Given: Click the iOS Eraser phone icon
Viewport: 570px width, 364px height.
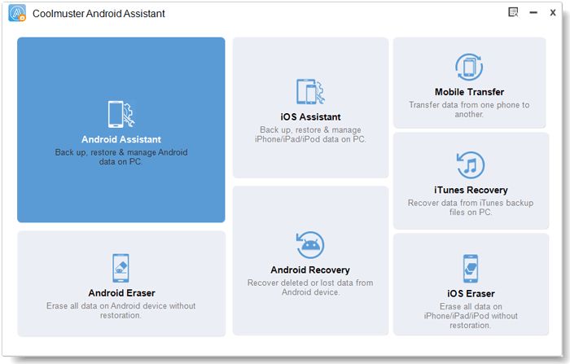Looking at the screenshot, I should (470, 268).
